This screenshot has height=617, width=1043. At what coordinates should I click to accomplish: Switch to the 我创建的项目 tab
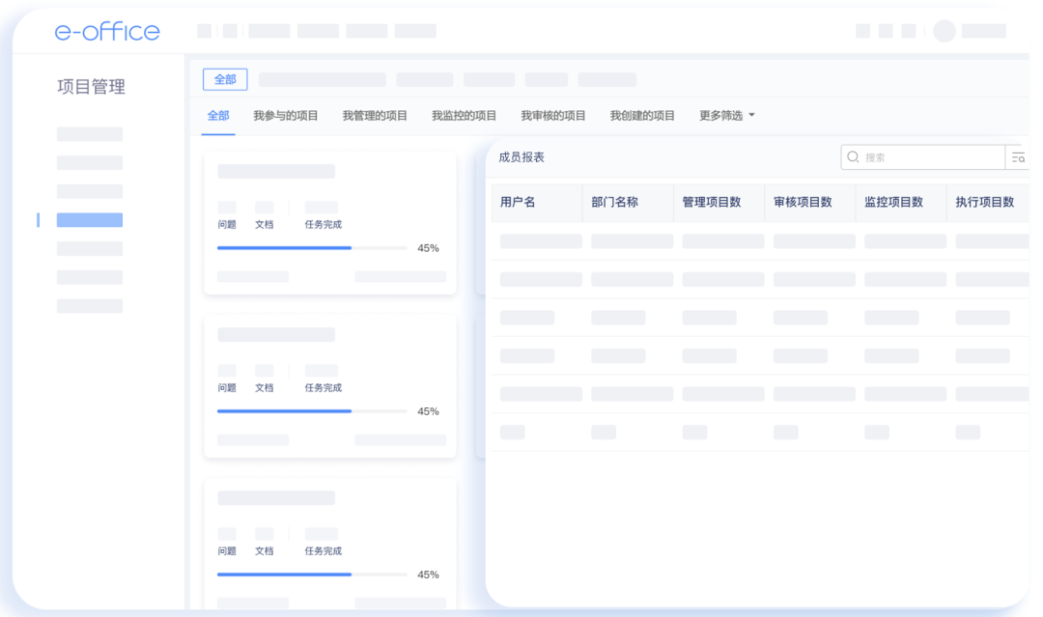pyautogui.click(x=641, y=115)
